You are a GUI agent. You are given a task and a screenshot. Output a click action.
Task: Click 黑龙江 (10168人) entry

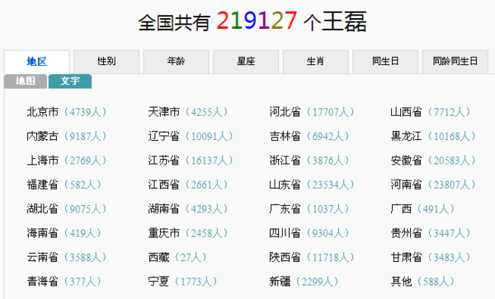pos(433,136)
